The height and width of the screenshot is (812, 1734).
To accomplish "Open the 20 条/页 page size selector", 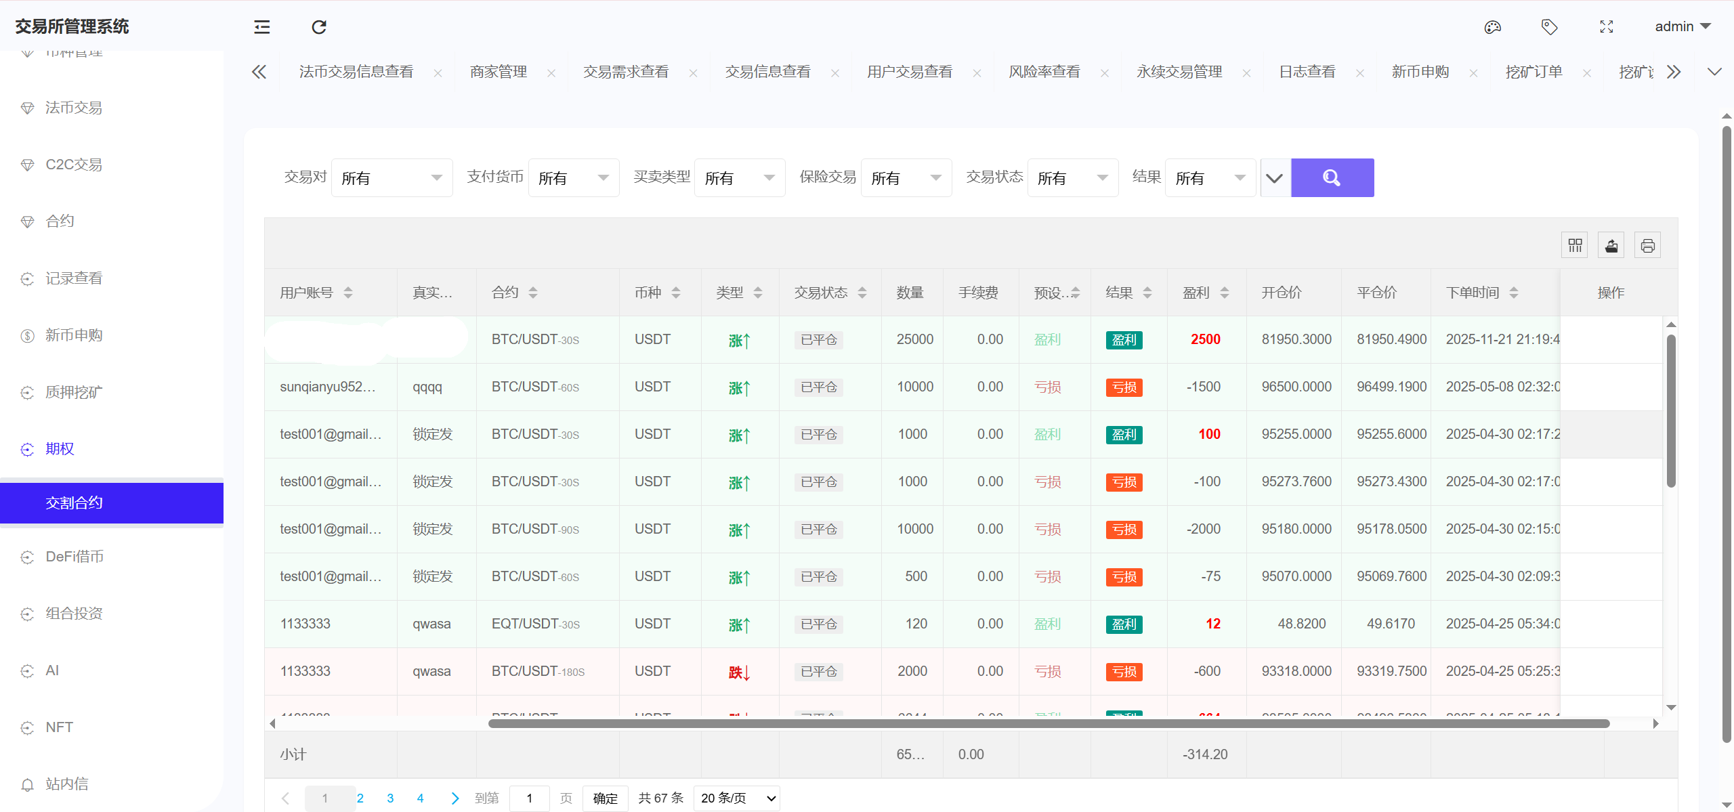I will (736, 798).
